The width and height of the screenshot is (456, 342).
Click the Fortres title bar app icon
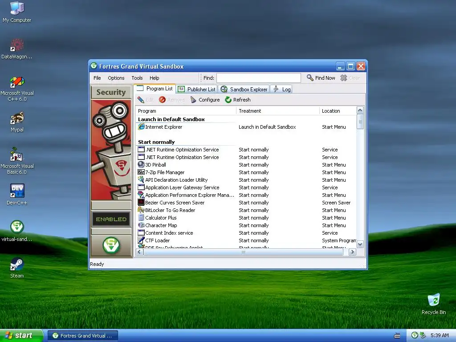(94, 66)
